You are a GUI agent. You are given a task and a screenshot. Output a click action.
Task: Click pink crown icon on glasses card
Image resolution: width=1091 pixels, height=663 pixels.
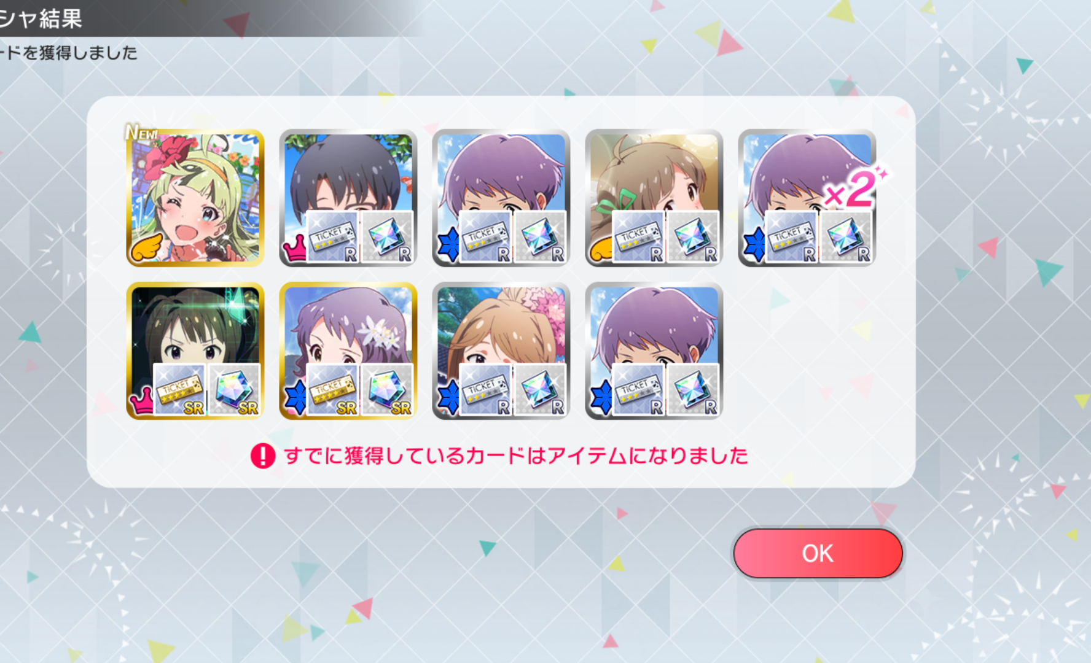[x=294, y=249]
